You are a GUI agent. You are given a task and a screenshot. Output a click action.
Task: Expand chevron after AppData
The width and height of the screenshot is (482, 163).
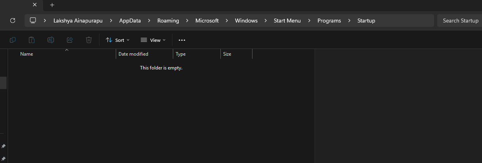tap(149, 21)
